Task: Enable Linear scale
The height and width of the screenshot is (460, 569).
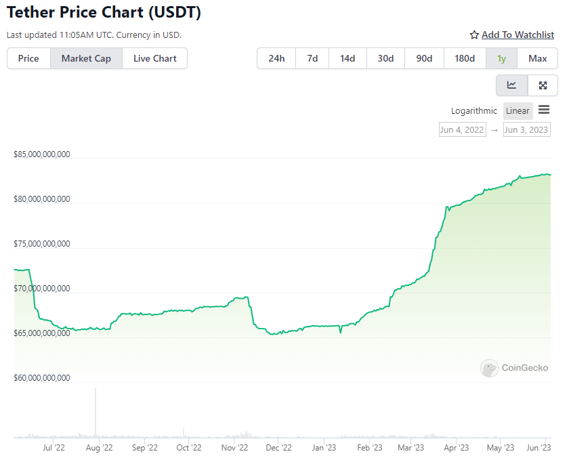Action: coord(518,110)
